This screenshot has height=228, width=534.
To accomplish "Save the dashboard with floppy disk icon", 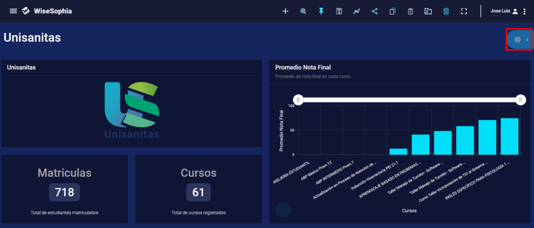I will pos(339,11).
